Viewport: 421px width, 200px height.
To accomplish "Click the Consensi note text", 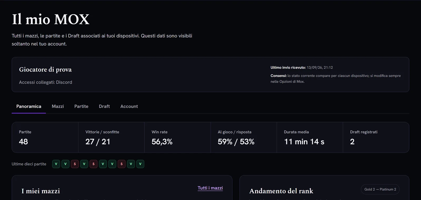I will (335, 78).
